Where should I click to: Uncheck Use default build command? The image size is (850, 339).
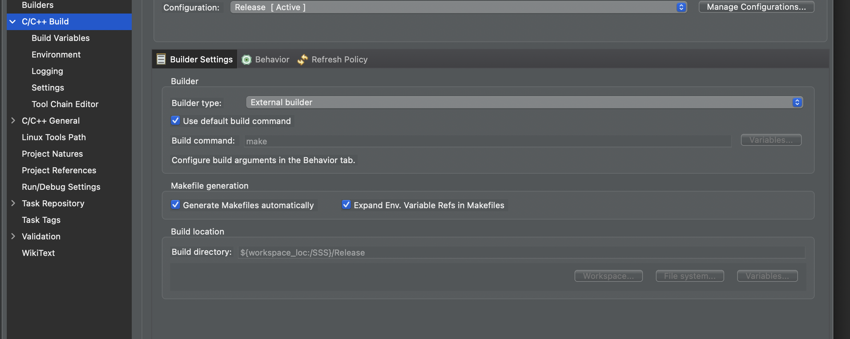[175, 121]
